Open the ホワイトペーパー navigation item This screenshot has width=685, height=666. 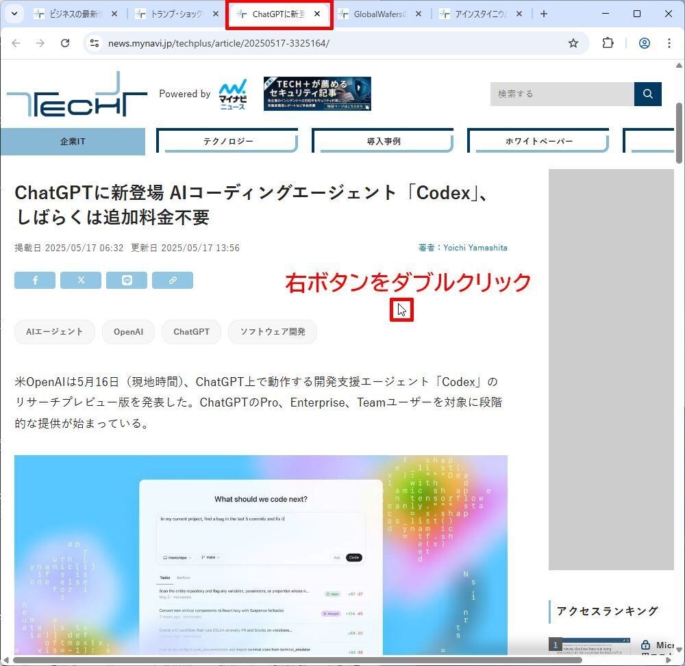tap(538, 142)
